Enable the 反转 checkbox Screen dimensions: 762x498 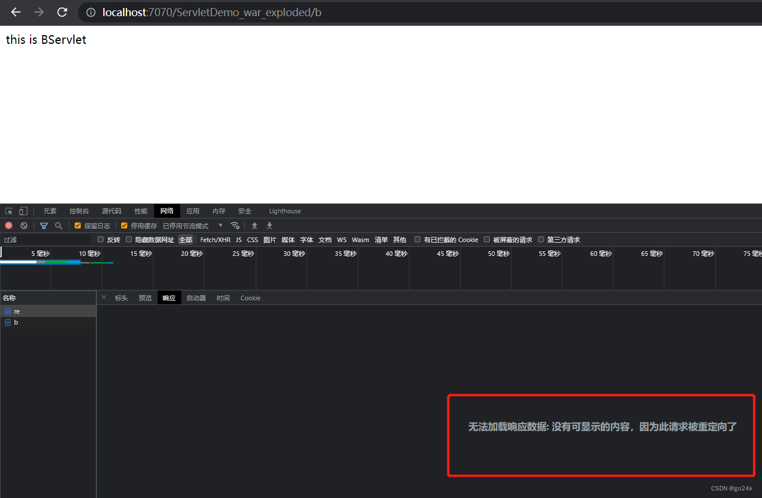[x=100, y=239]
